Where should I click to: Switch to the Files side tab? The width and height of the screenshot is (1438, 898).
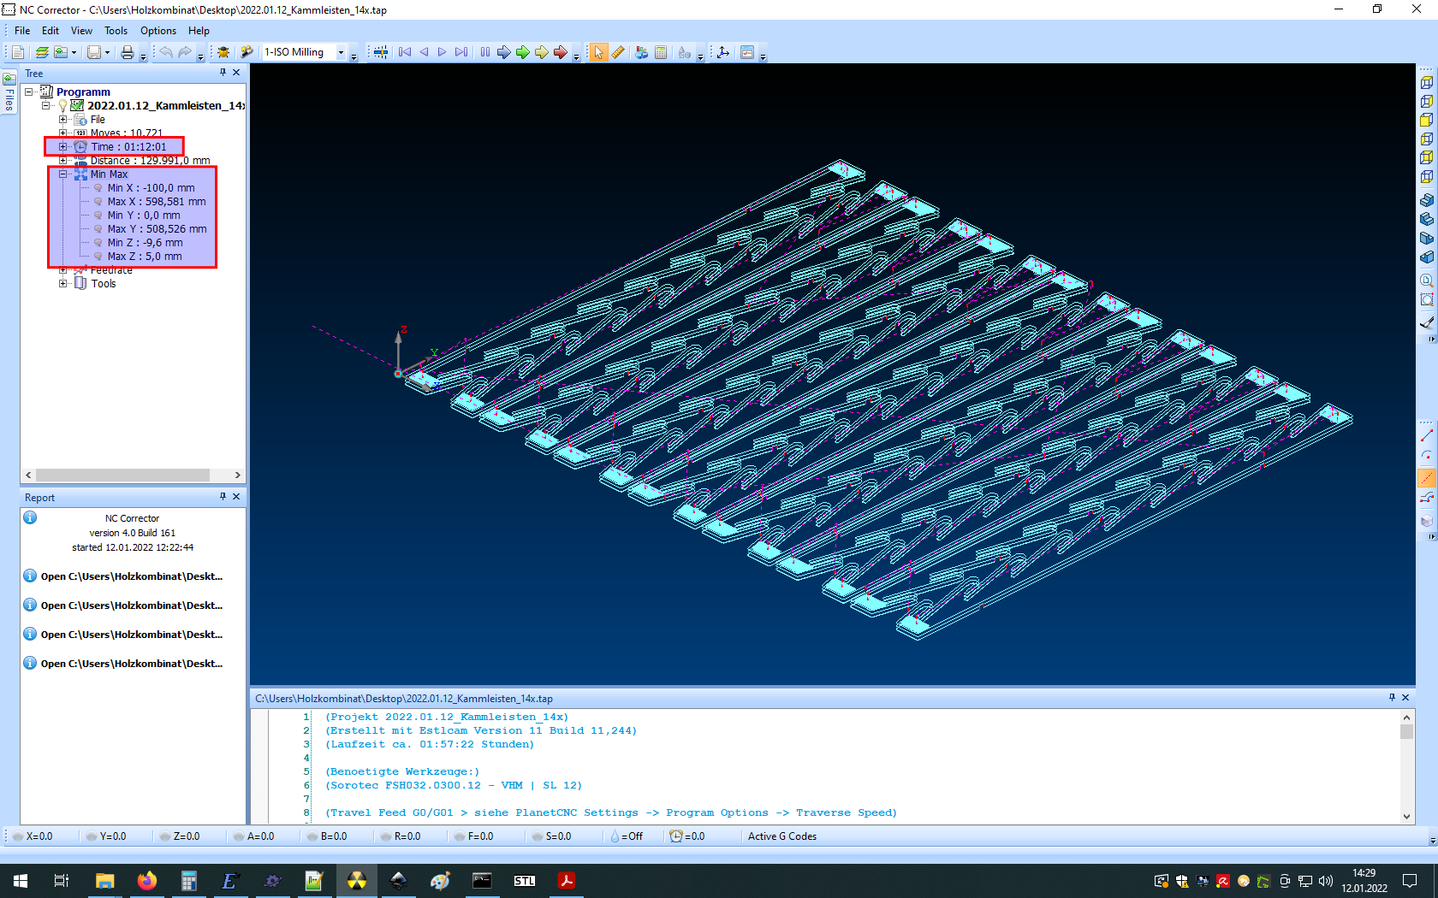[9, 92]
